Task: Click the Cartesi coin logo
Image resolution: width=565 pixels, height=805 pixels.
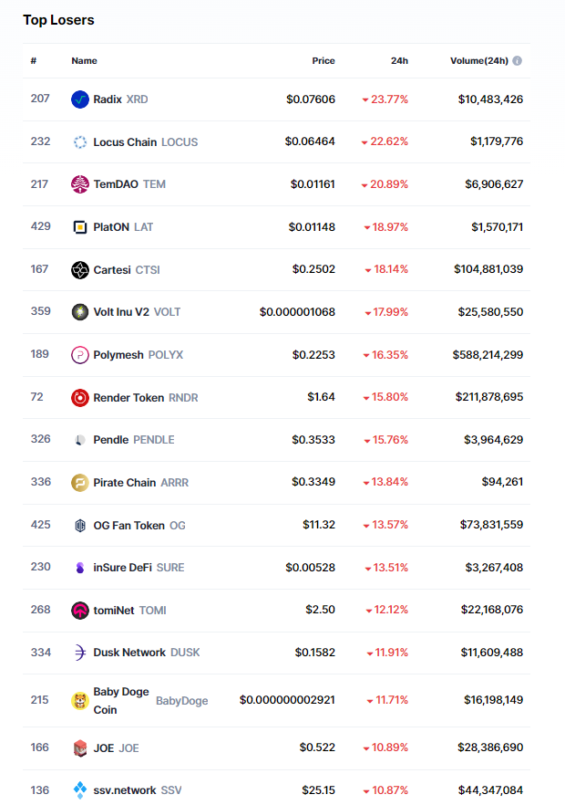Action: click(80, 270)
